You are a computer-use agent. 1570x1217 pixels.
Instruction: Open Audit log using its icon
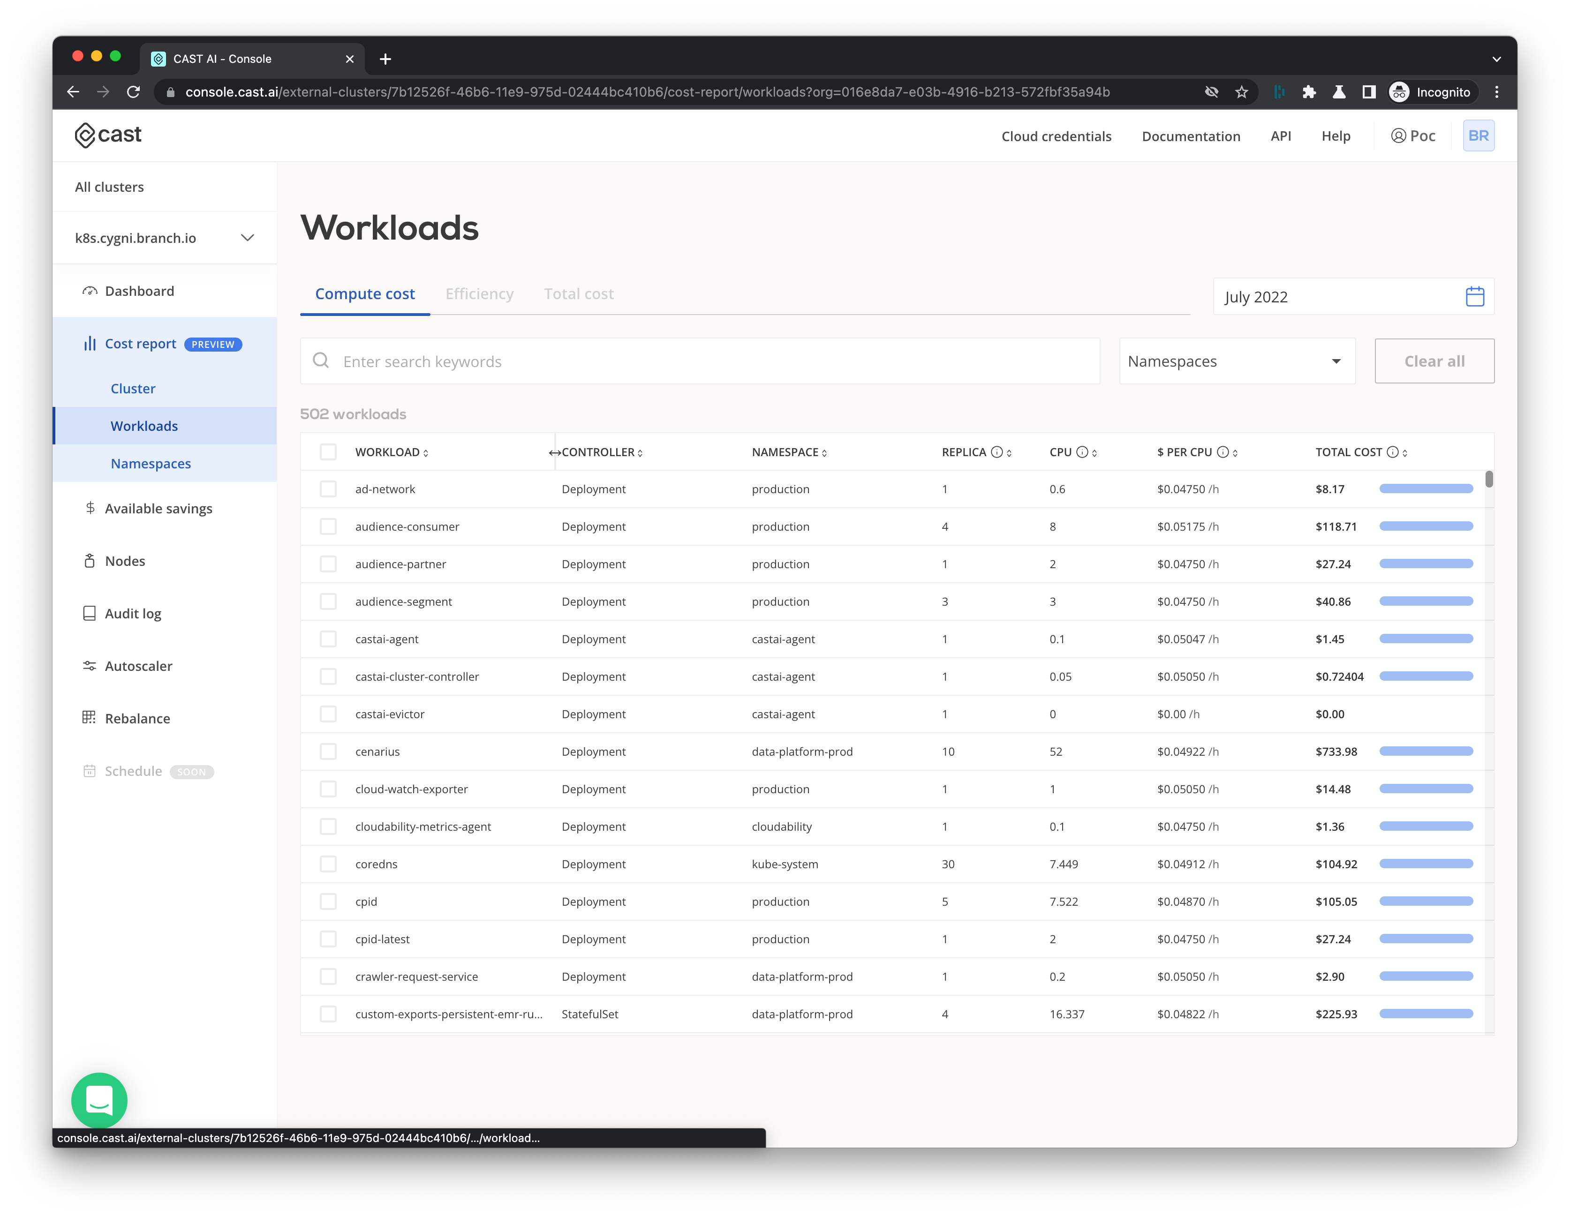[x=89, y=613]
